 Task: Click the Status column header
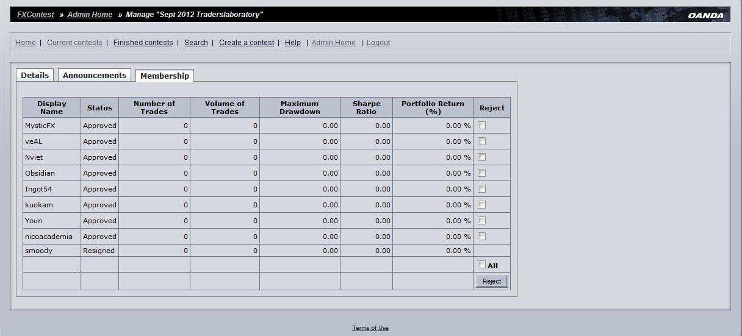click(x=99, y=107)
